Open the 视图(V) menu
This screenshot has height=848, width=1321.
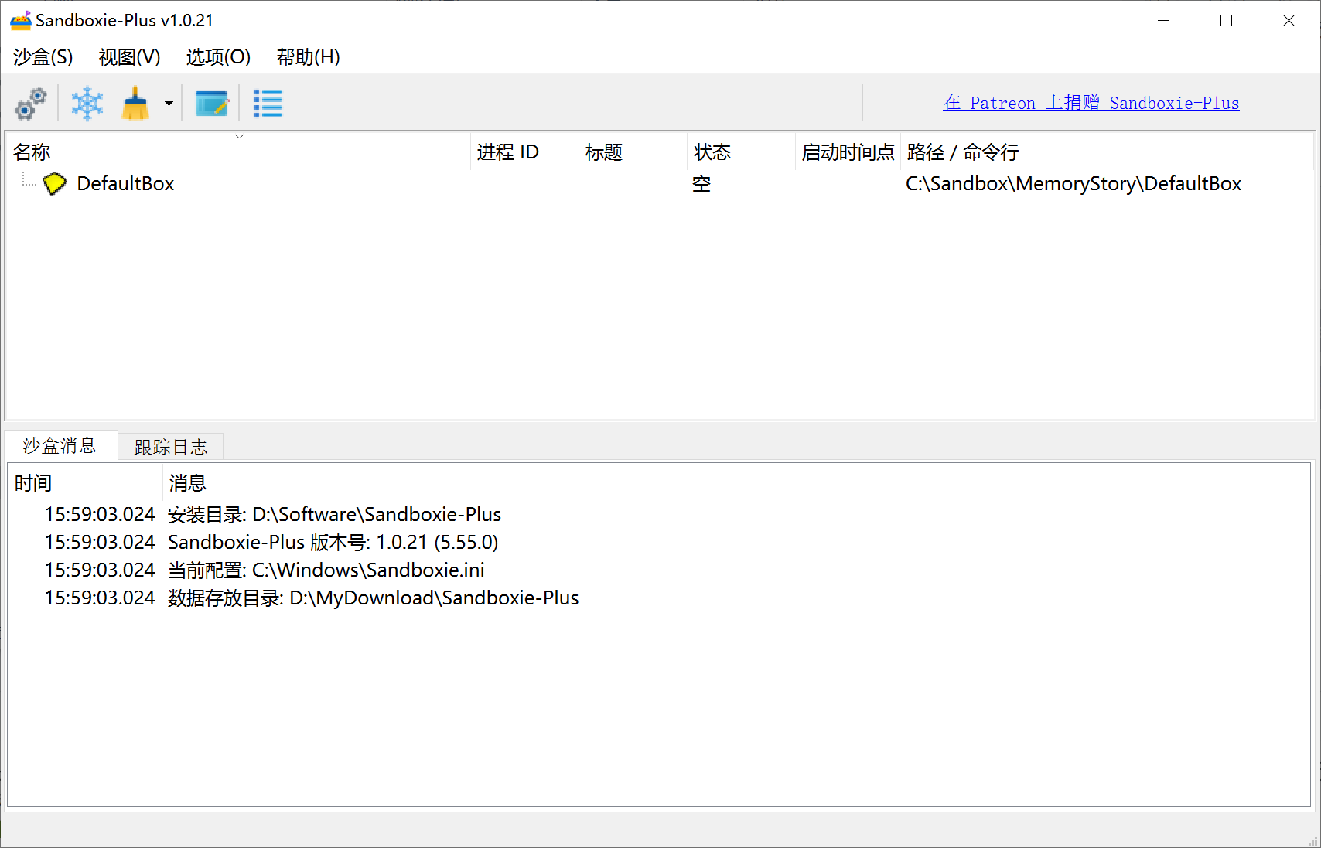point(130,57)
